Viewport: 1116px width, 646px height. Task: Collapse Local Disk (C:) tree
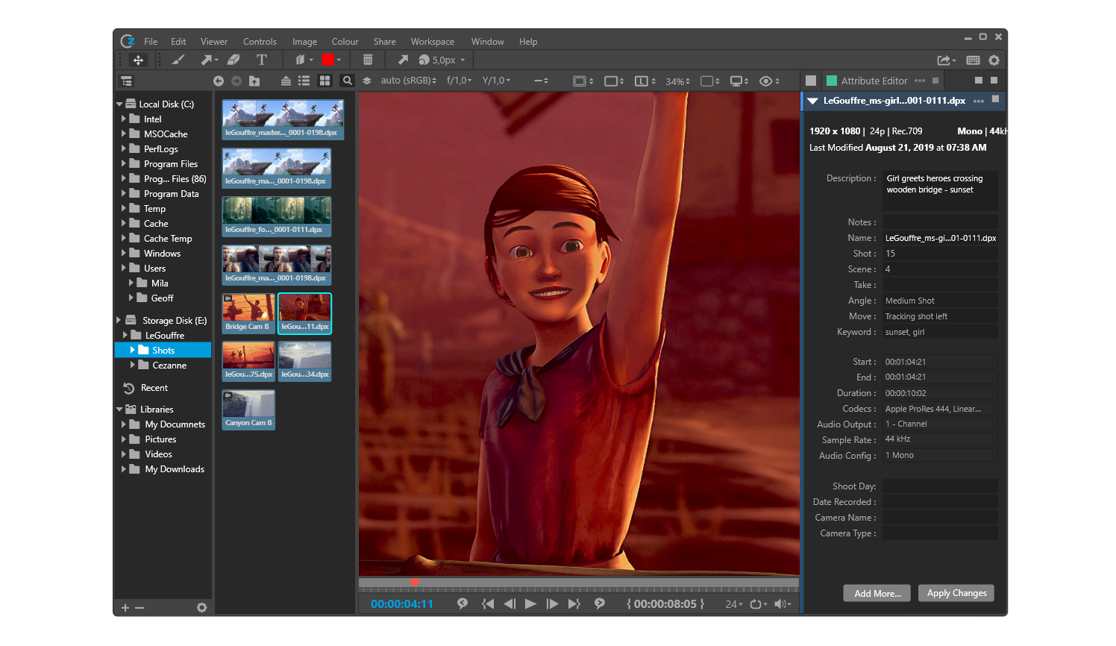[x=119, y=104]
